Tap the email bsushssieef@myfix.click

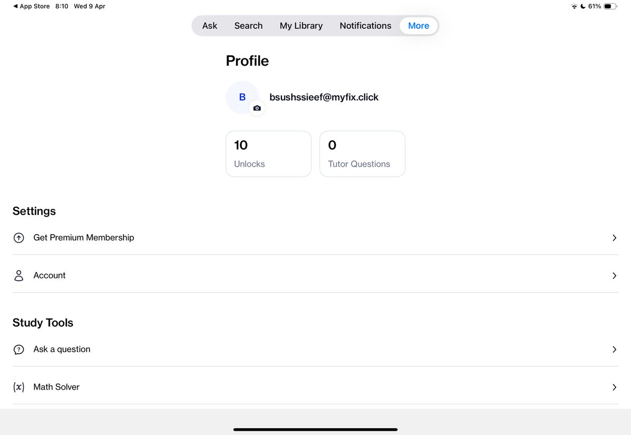324,97
